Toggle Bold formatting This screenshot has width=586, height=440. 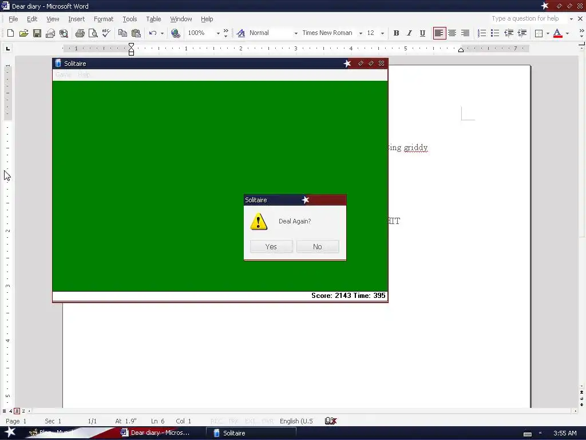396,33
